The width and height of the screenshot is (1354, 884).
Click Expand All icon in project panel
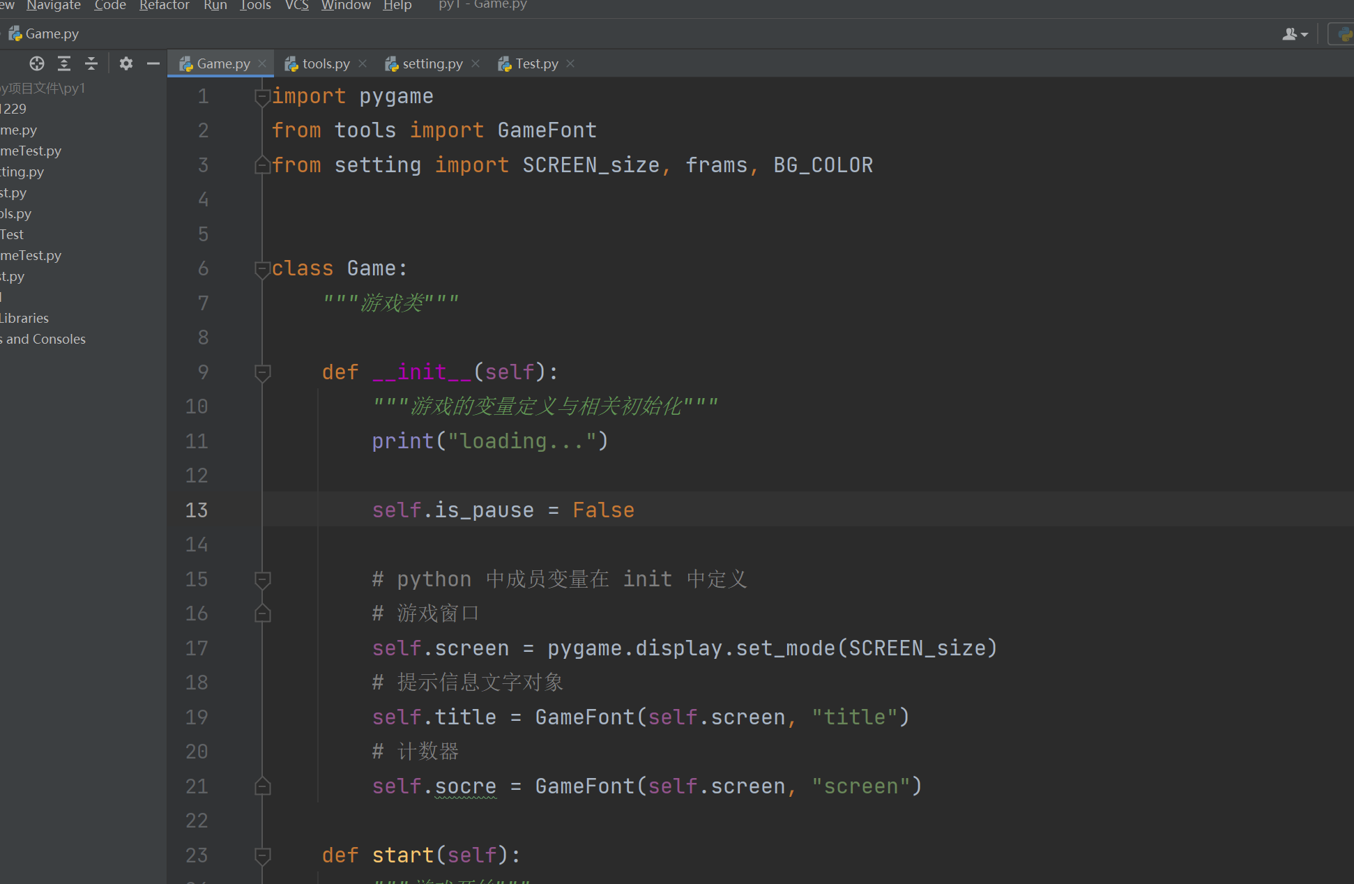point(64,64)
